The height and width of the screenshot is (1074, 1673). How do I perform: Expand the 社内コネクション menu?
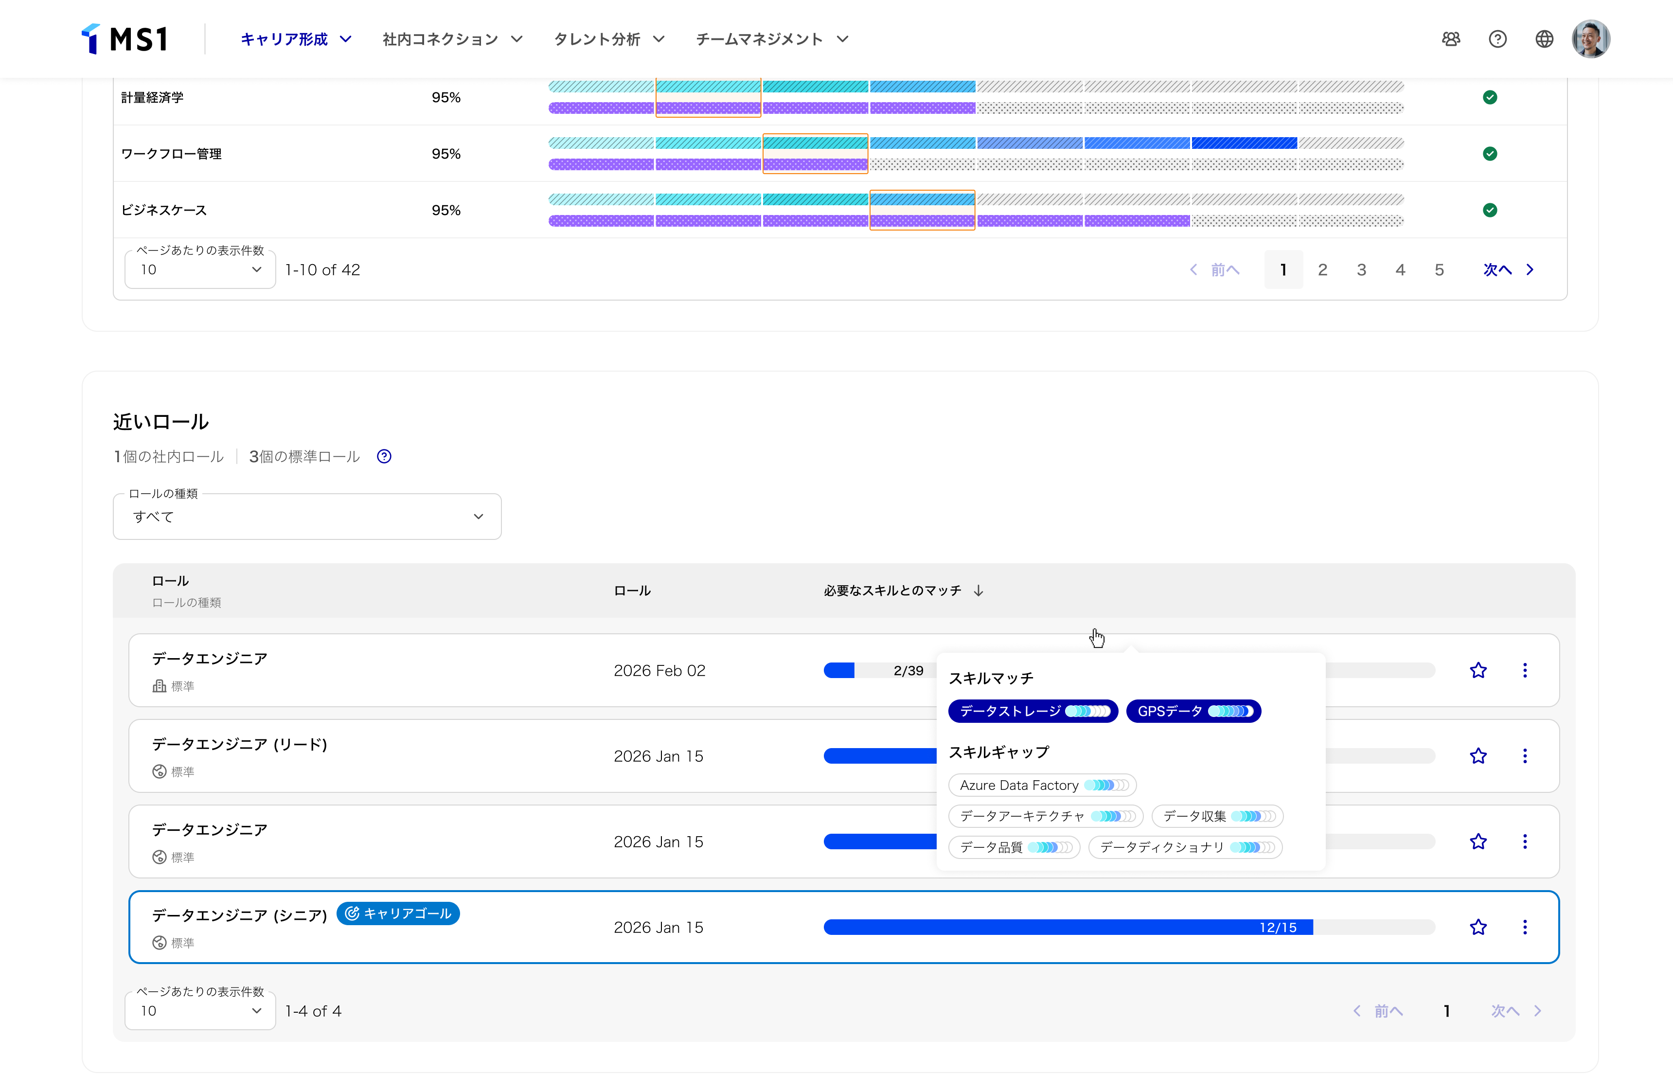(452, 39)
